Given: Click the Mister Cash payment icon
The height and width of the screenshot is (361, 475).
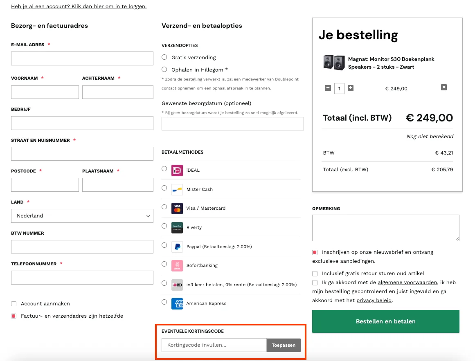Looking at the screenshot, I should point(176,189).
